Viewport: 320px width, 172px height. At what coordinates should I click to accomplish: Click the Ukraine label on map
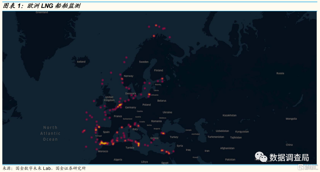(167, 112)
